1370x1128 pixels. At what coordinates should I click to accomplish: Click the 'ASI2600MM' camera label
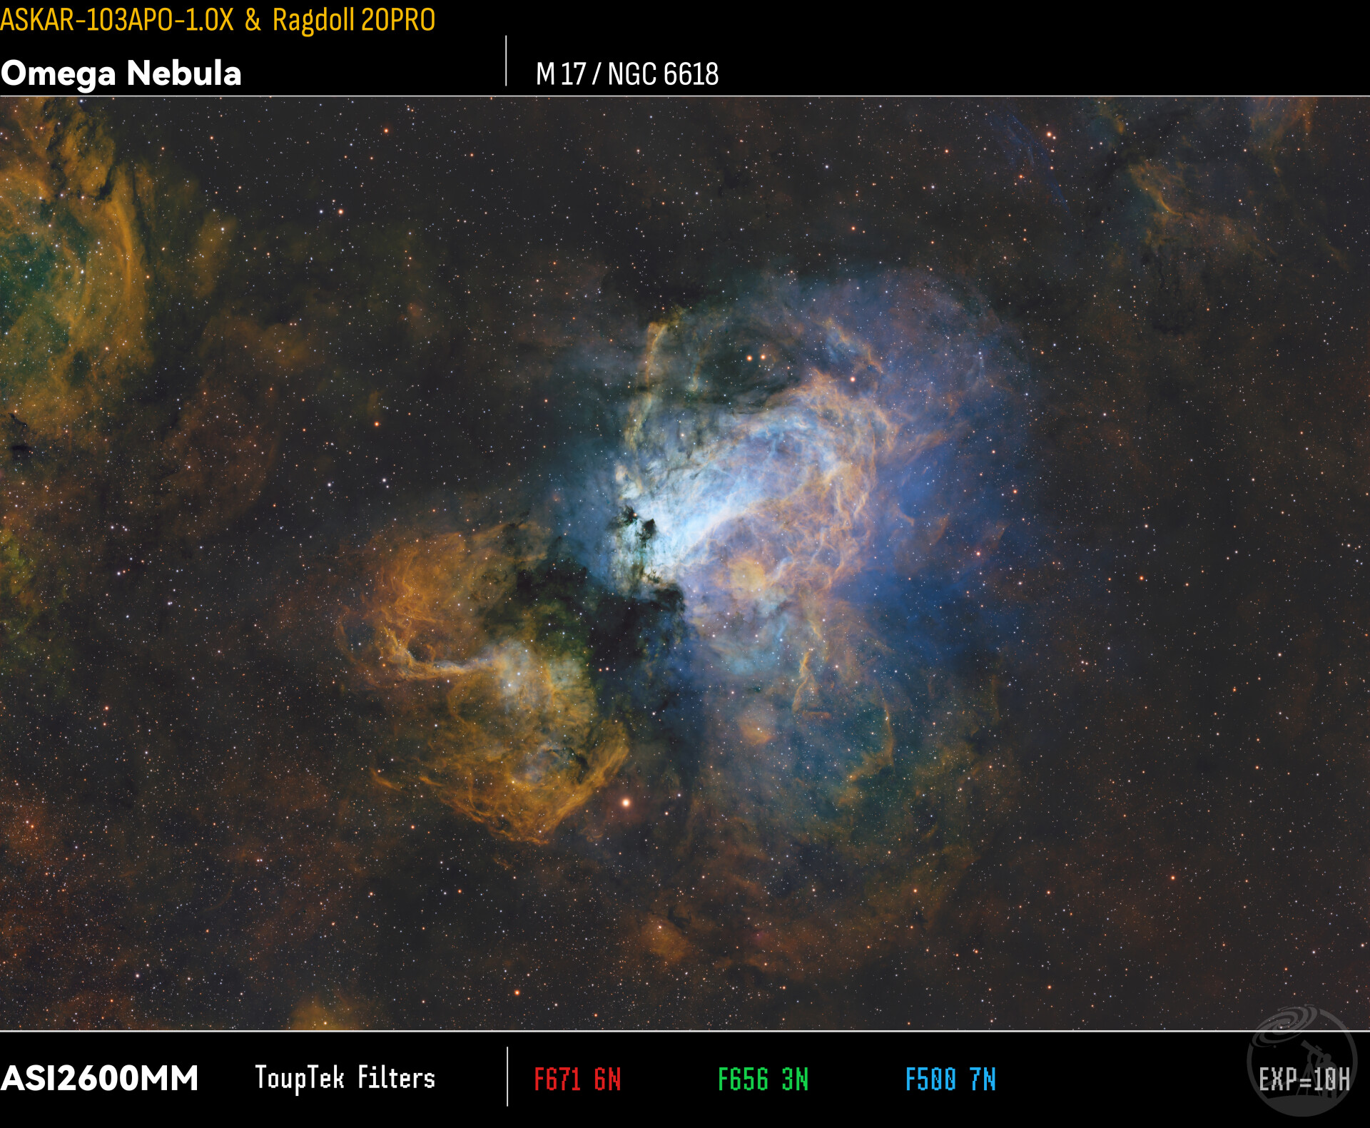coord(99,1078)
